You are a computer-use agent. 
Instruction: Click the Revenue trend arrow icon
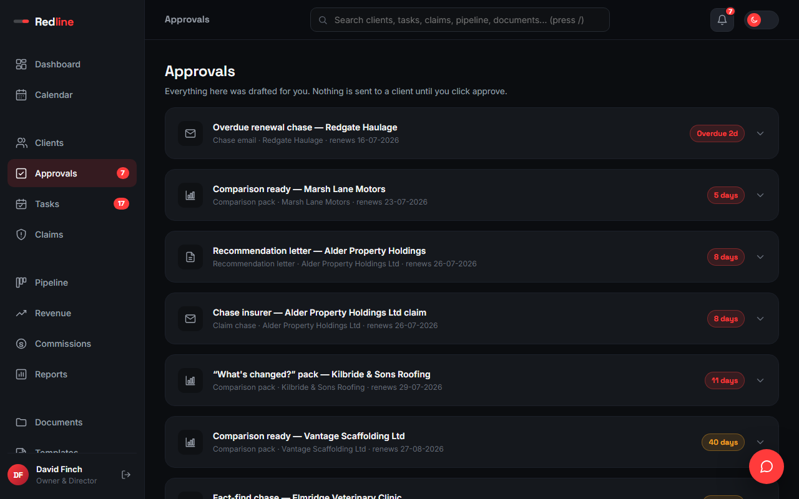[21, 313]
